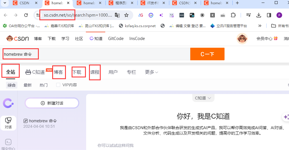Viewport: 289px width, 150px height.
Task: Go forward with browser arrow
Action: click(x=16, y=15)
